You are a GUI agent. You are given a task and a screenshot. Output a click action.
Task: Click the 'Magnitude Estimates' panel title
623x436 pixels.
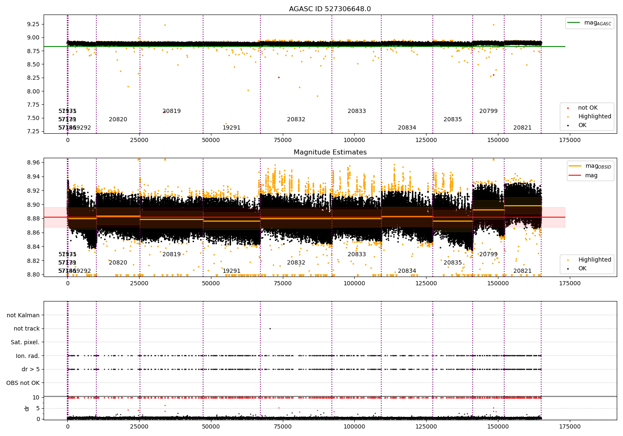point(330,152)
